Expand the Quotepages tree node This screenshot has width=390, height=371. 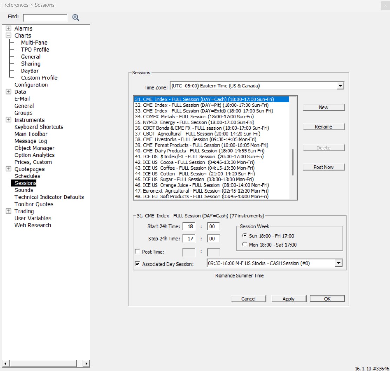point(8,169)
